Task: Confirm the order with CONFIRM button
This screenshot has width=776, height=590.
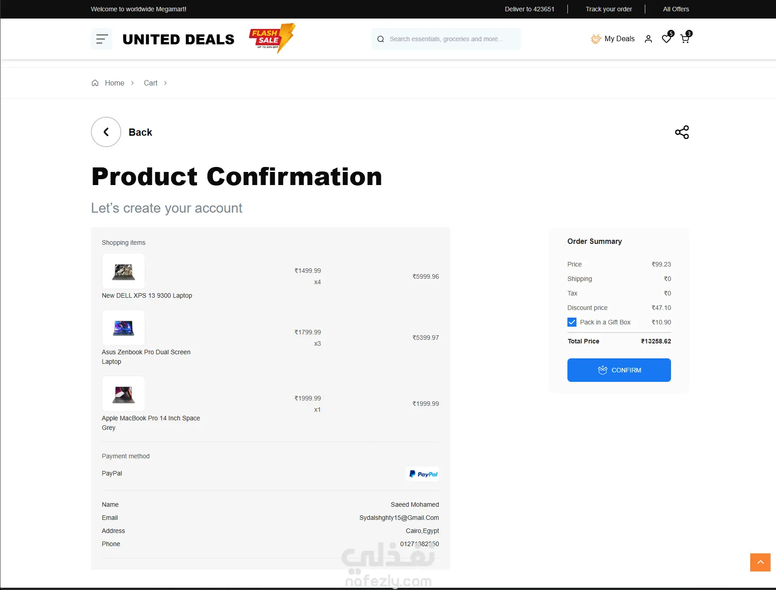Action: 619,370
